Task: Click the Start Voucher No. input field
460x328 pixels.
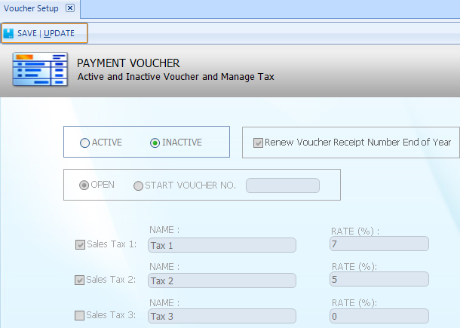Action: [x=283, y=185]
